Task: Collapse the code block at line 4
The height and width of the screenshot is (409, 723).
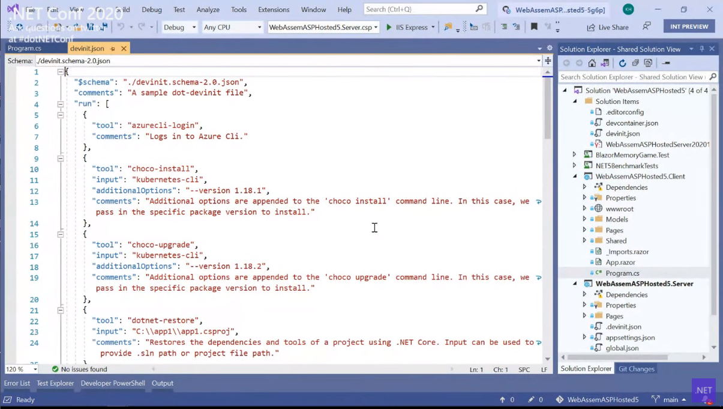Action: tap(61, 104)
